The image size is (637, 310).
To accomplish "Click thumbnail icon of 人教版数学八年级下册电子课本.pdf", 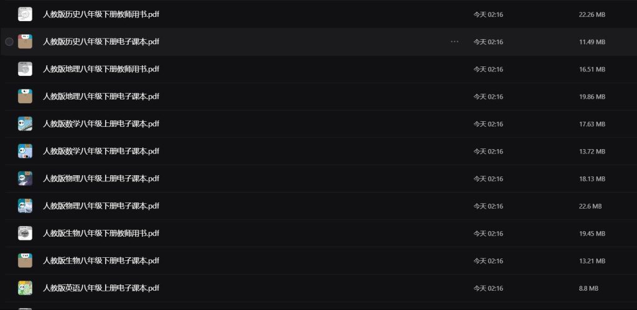I will coord(25,151).
